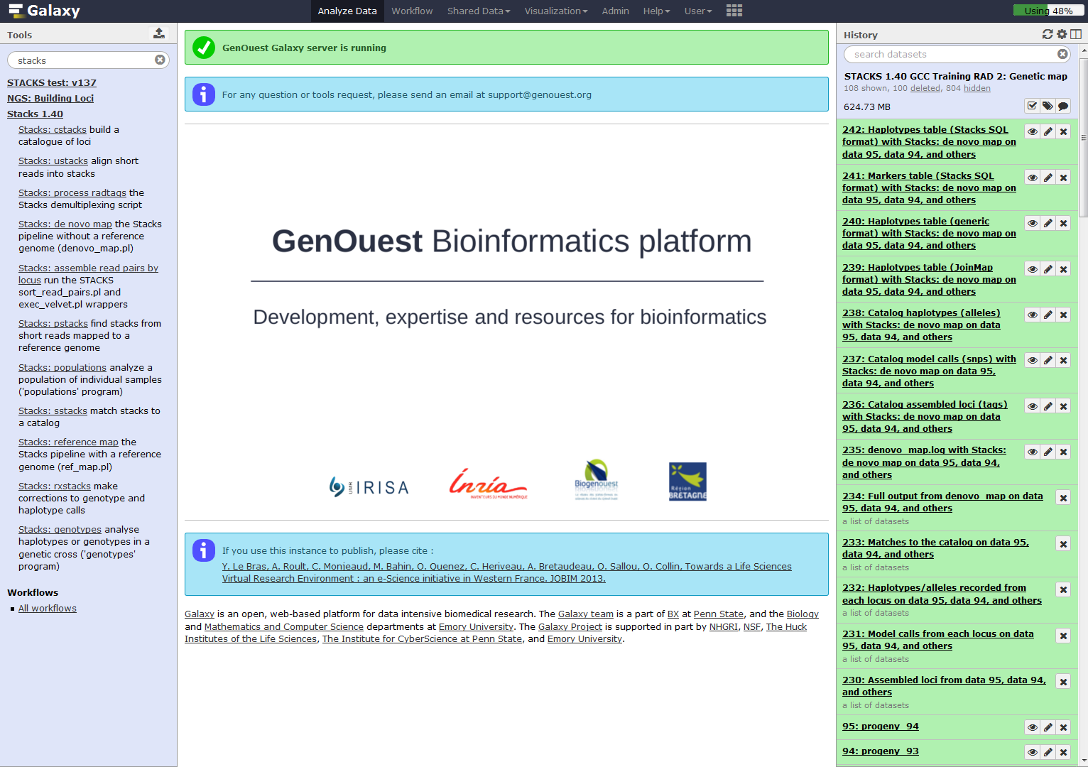Open the upload data icon in Tools panel
This screenshot has height=767, width=1088.
pyautogui.click(x=159, y=33)
